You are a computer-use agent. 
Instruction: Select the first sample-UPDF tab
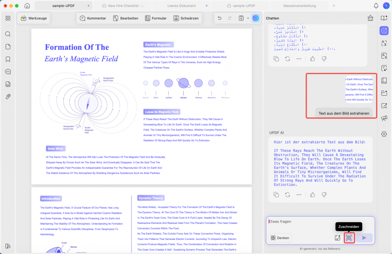(x=64, y=5)
